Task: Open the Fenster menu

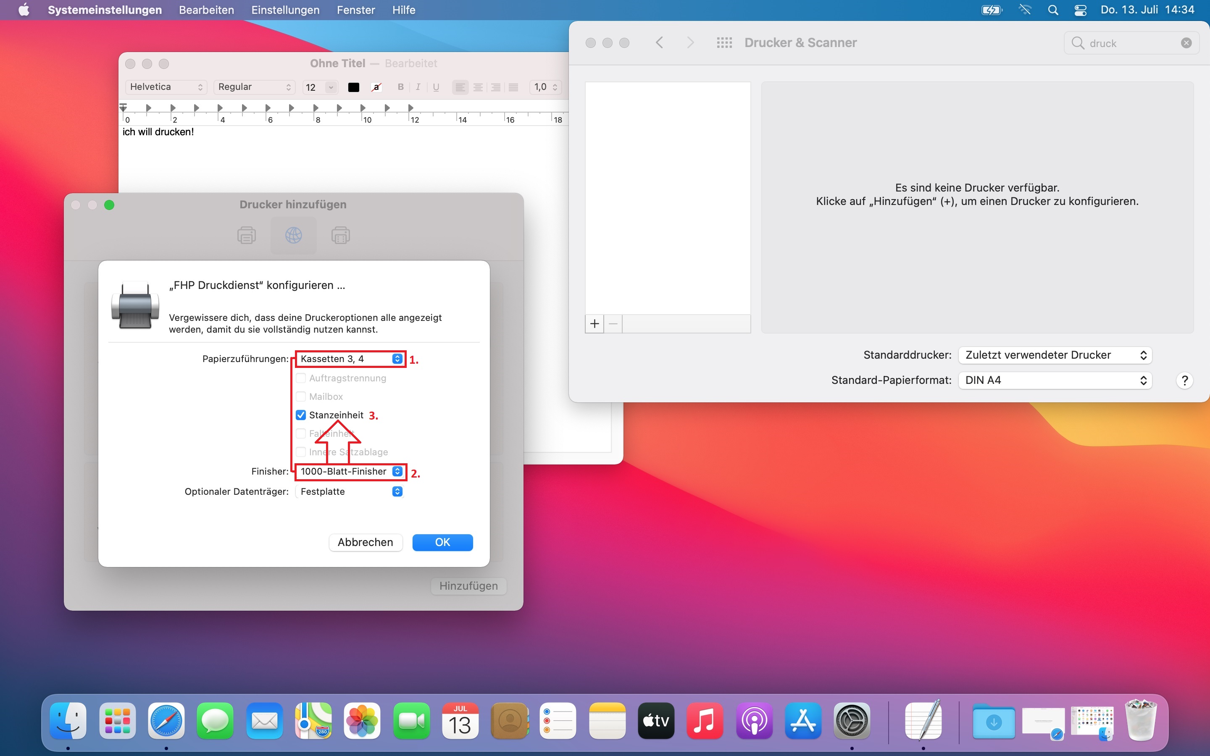Action: coord(356,10)
